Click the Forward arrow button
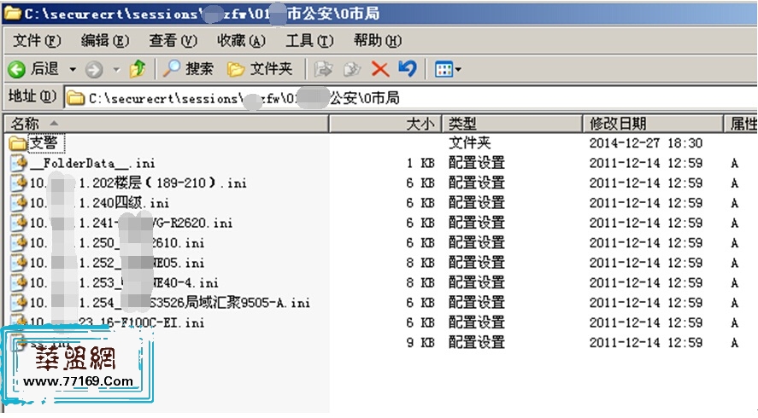758x418 pixels. point(93,69)
